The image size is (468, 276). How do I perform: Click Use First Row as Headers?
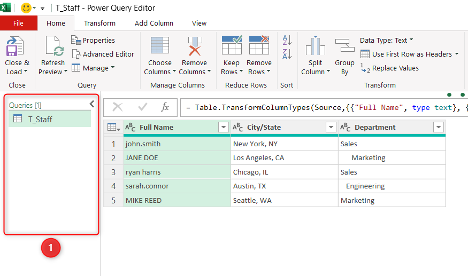point(406,54)
